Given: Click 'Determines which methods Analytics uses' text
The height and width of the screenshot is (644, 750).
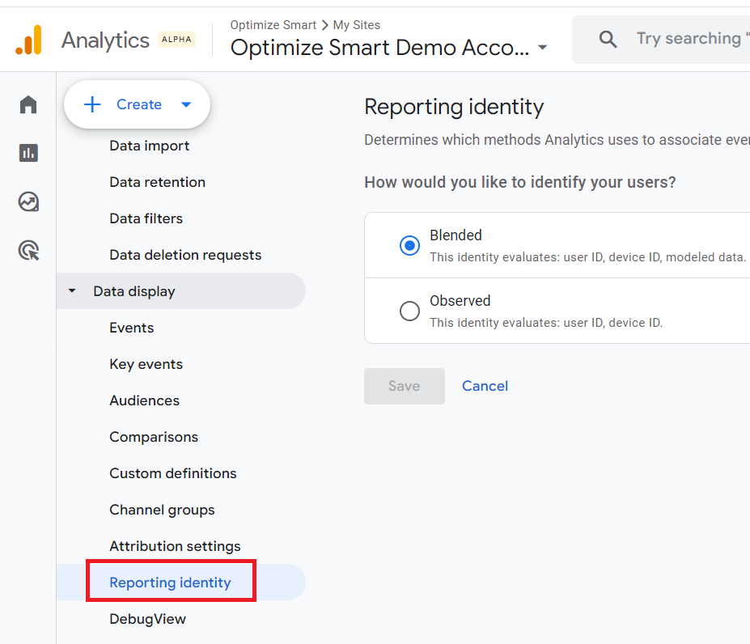Looking at the screenshot, I should tap(557, 140).
